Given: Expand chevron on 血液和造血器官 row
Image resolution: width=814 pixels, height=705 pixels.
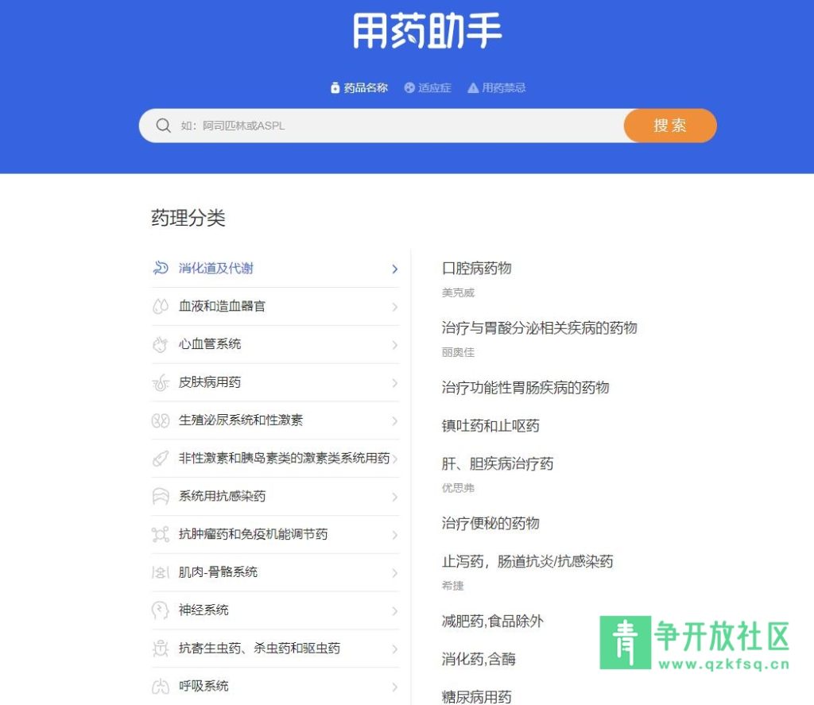Looking at the screenshot, I should [394, 307].
